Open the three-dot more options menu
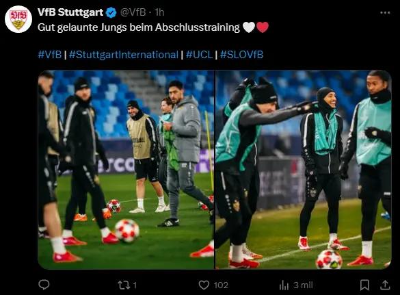 [385, 12]
